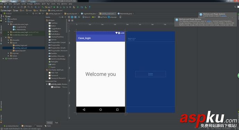Select Switch widget in palette
239x130 pixels.
click(x=52, y=64)
